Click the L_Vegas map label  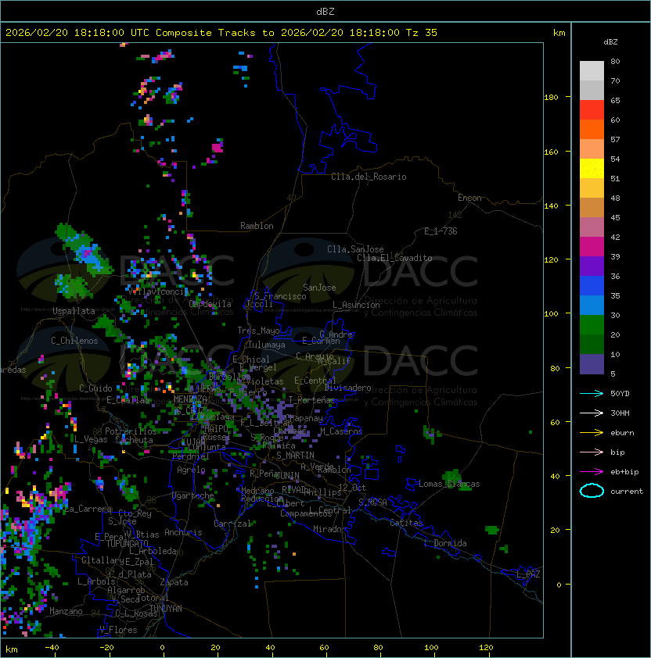pos(91,439)
